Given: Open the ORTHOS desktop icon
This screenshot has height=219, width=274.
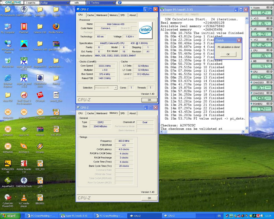Looking at the screenshot, I should click(24, 45).
